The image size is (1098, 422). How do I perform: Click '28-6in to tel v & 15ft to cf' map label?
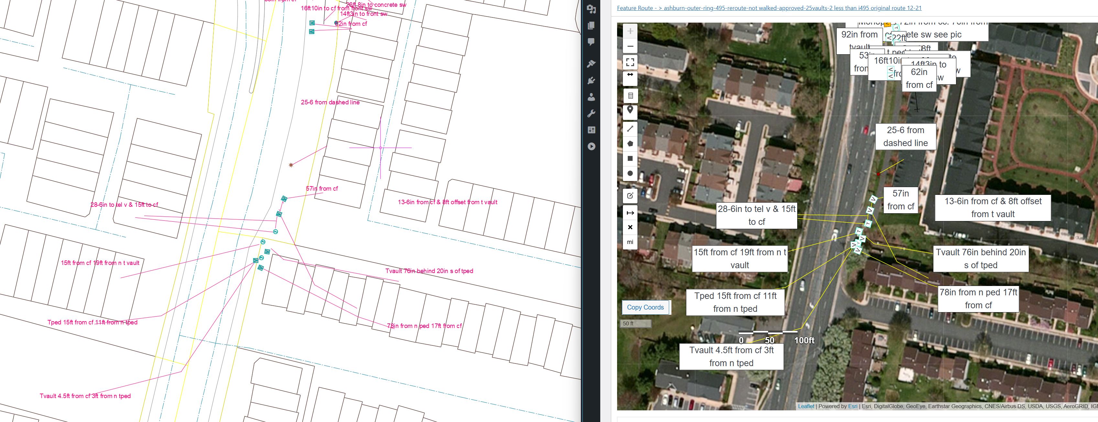tap(756, 216)
